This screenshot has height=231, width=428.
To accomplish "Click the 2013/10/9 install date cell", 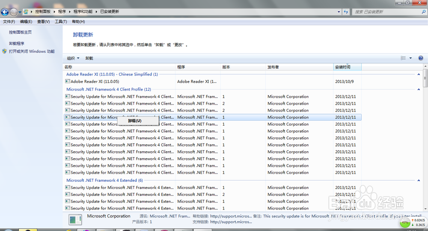I will 345,81.
